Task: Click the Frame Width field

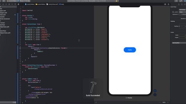Action: (183, 35)
